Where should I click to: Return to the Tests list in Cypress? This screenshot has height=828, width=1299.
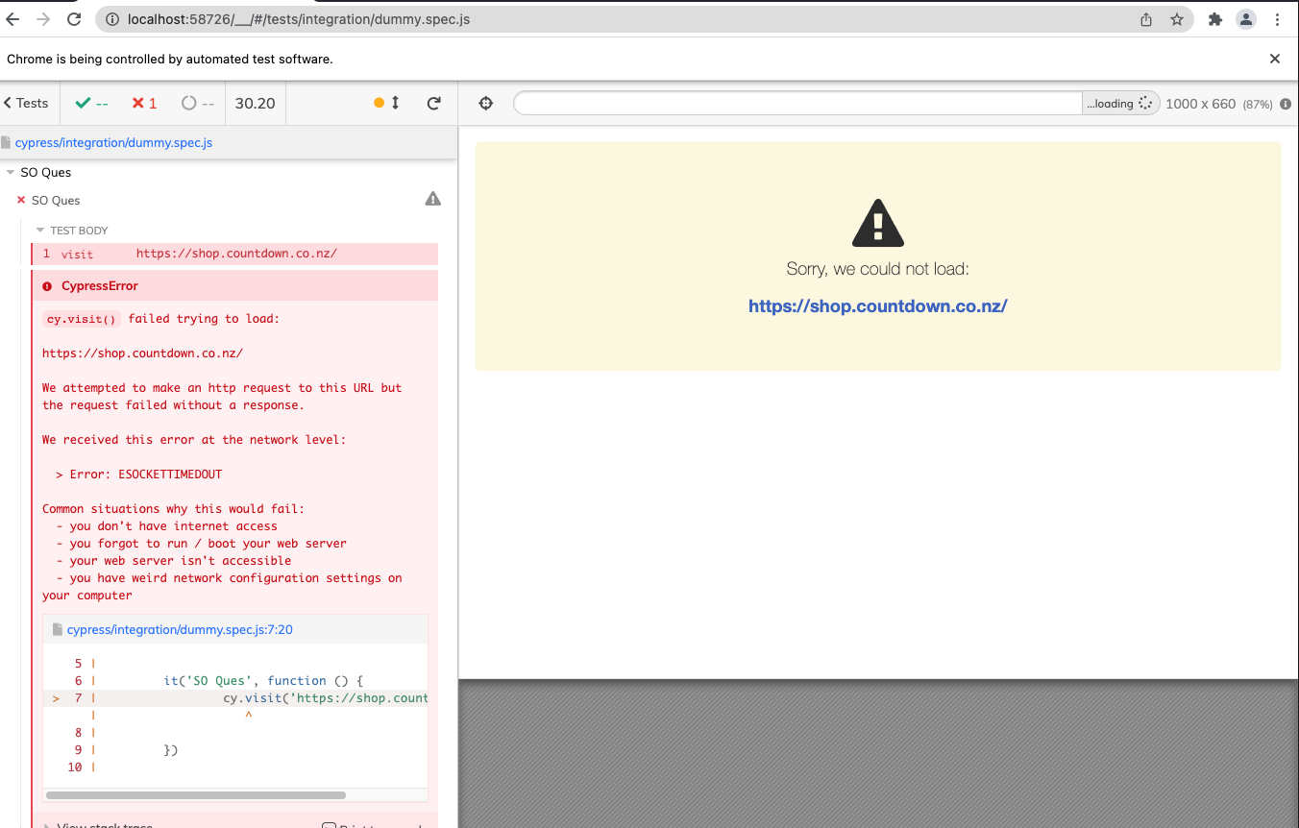[x=26, y=103]
